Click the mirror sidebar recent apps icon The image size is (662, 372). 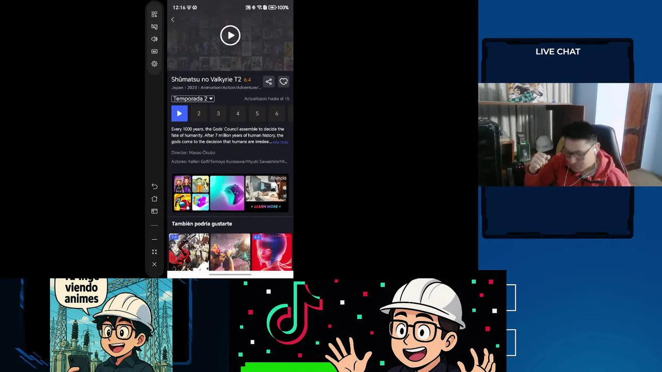(x=154, y=211)
